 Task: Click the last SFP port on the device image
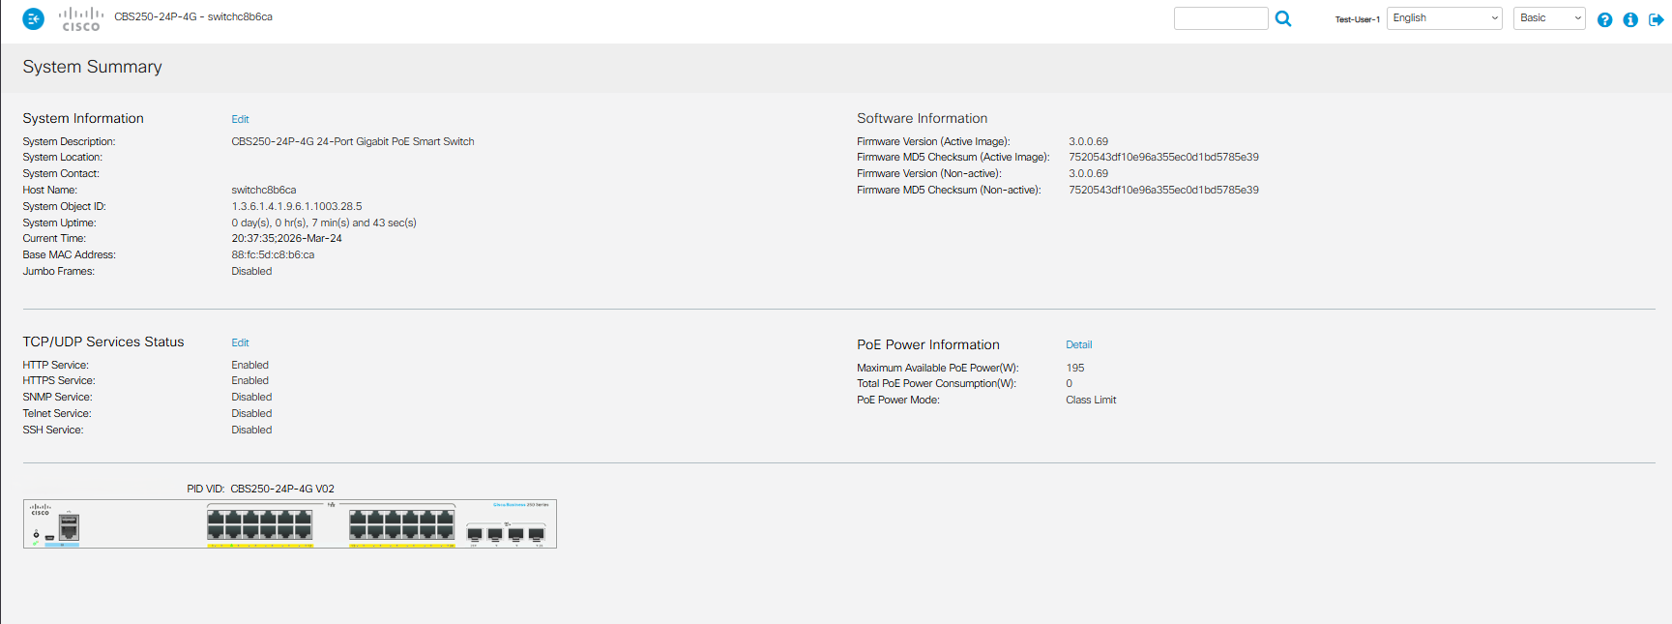(x=537, y=533)
